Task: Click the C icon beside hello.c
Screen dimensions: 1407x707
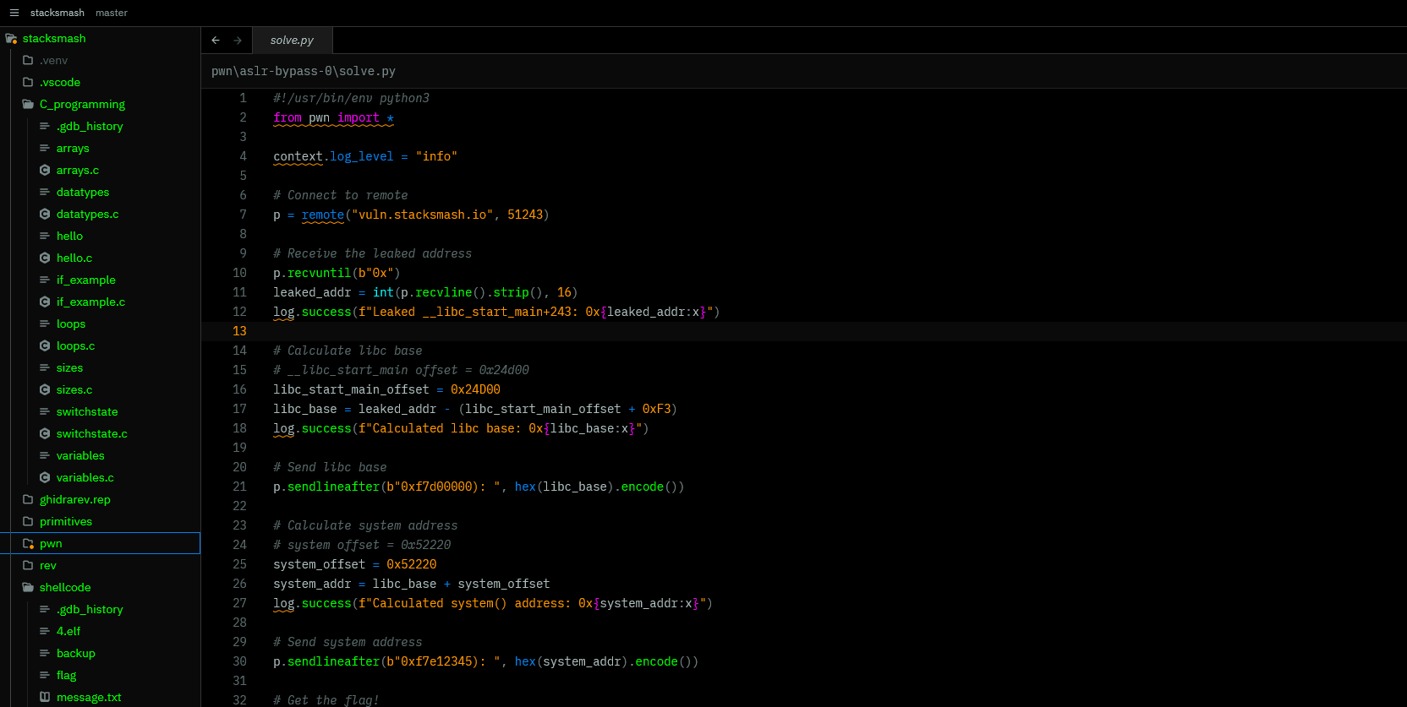Action: (x=45, y=258)
